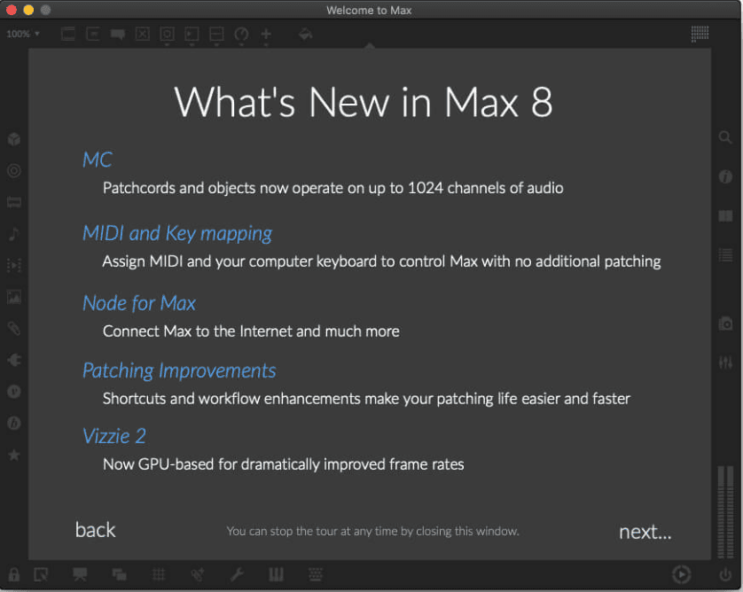Toggle the grid icon in bottom toolbar
Screen dimensions: 743x592
[159, 574]
